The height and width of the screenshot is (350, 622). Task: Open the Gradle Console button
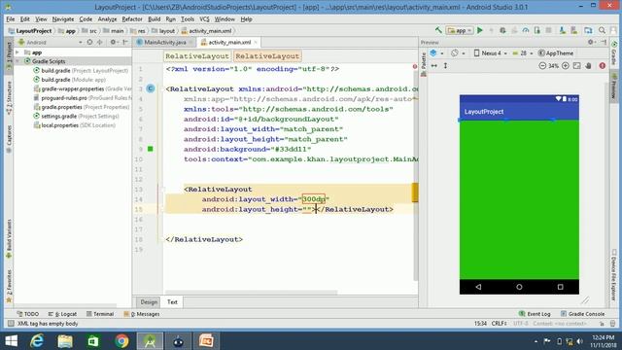(x=582, y=314)
